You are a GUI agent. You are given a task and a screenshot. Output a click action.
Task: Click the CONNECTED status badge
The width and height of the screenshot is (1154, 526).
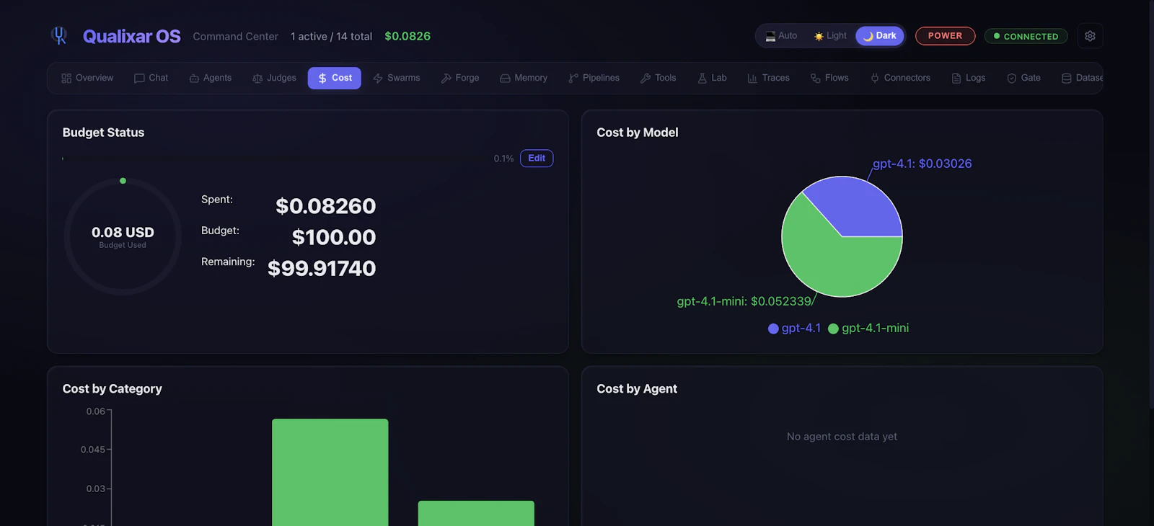pyautogui.click(x=1026, y=36)
